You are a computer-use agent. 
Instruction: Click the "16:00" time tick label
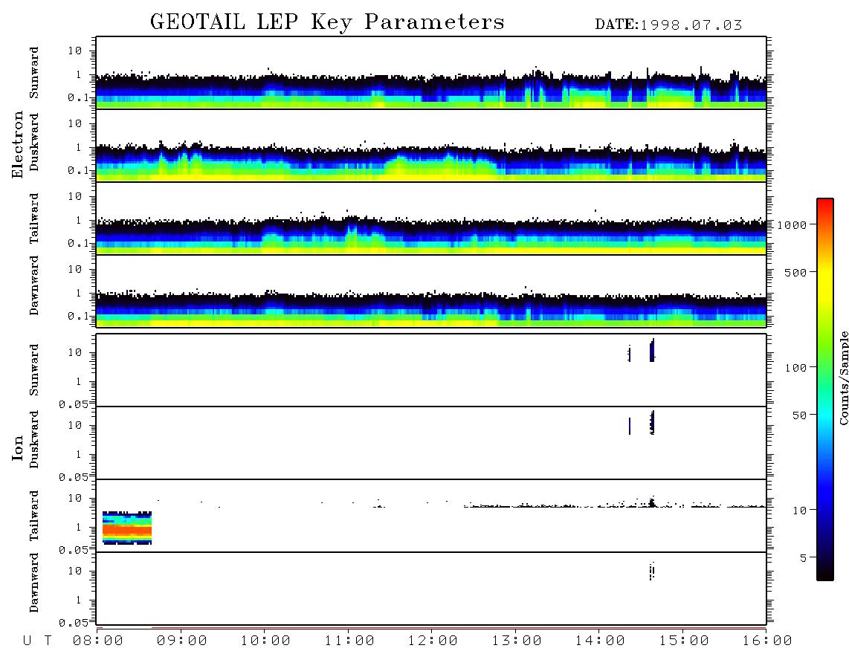[x=767, y=641]
